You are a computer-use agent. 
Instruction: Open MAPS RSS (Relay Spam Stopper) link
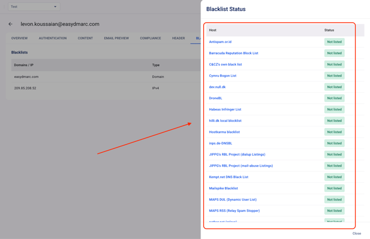[234, 211]
